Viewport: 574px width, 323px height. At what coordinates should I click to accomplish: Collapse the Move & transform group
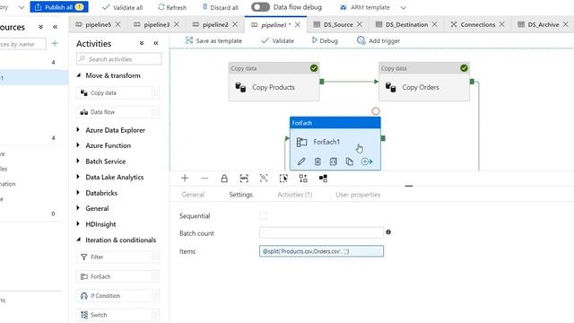click(x=78, y=75)
